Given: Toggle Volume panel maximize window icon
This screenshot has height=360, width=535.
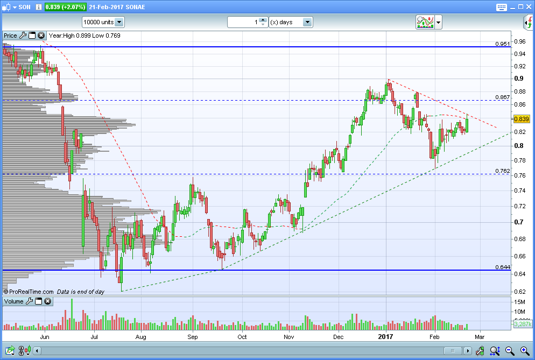Looking at the screenshot, I should 39,301.
